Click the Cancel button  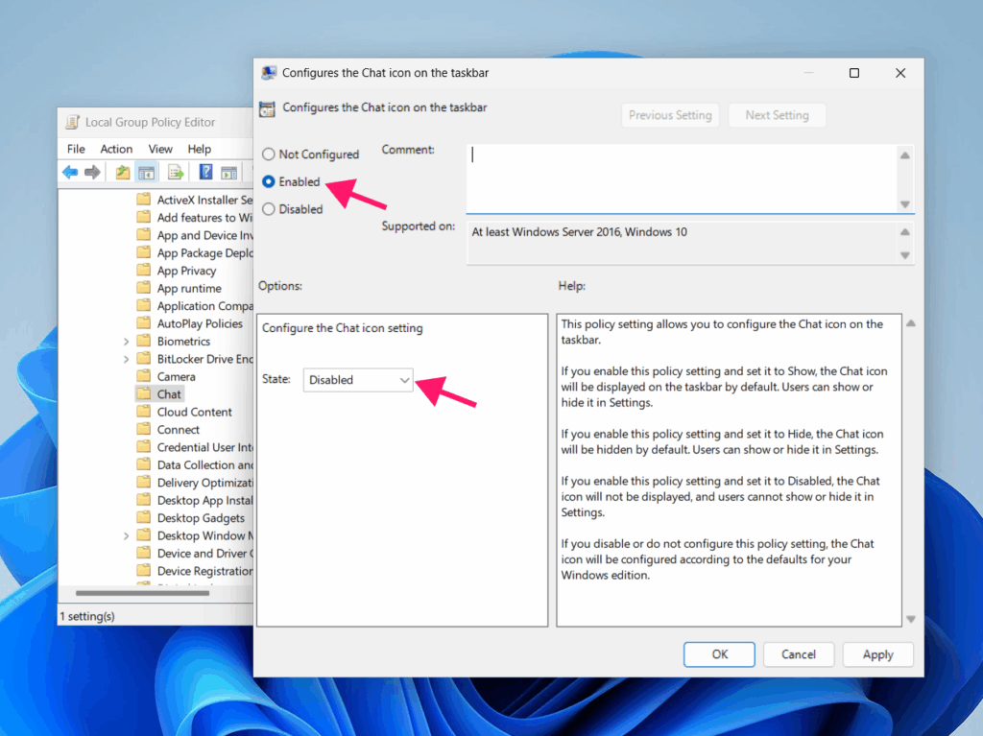(798, 654)
